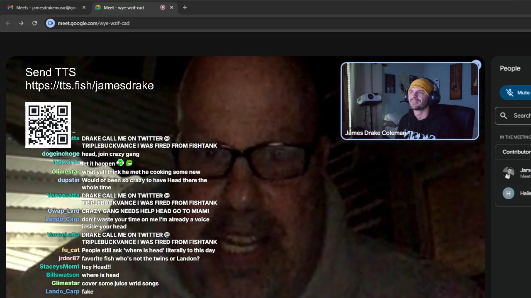Click the jrdnr87 username in chat
Viewport: 531px width, 298px height.
(x=69, y=259)
